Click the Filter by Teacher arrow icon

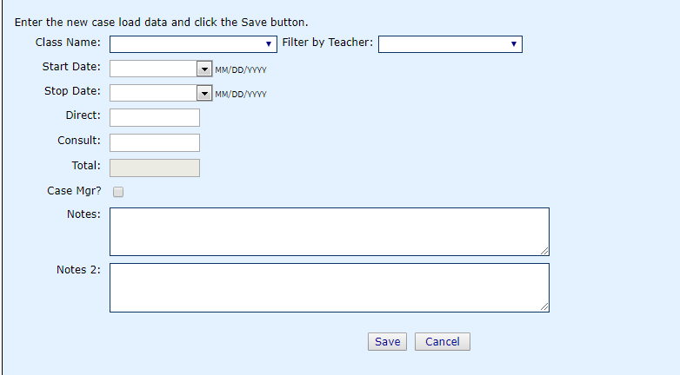point(514,44)
